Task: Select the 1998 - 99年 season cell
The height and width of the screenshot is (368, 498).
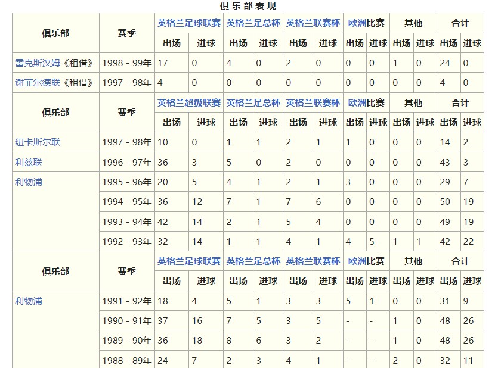Action: [x=127, y=63]
